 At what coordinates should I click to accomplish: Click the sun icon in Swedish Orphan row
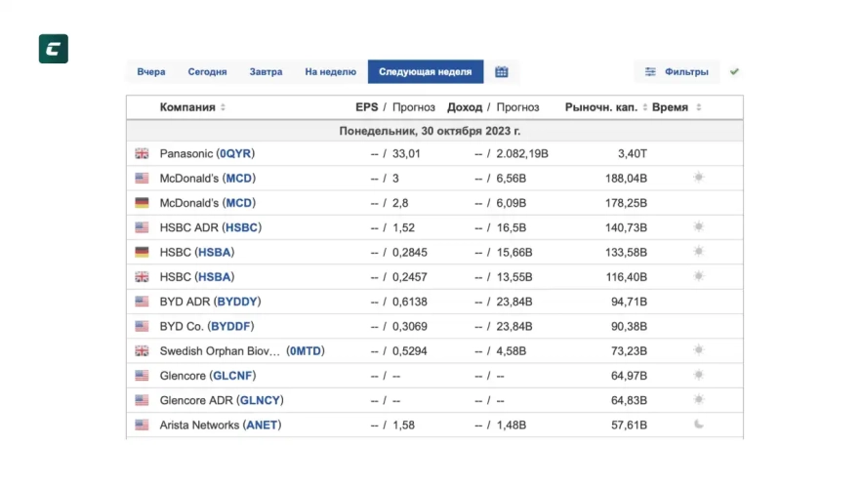(698, 350)
